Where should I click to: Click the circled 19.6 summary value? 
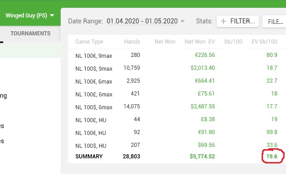click(272, 157)
